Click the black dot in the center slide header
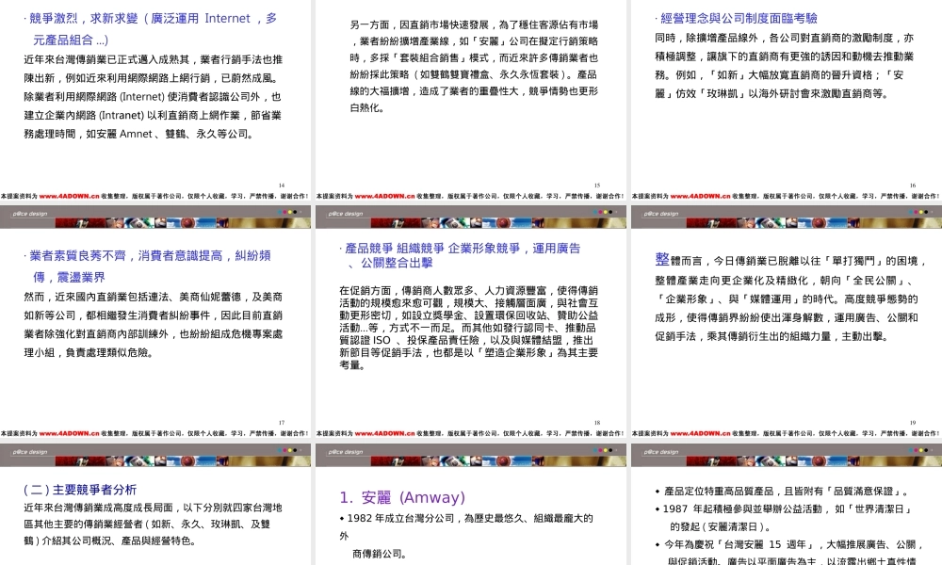 point(610,212)
